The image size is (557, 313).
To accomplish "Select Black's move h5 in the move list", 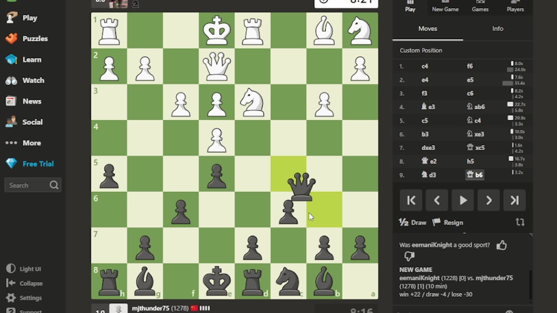I will pos(470,161).
